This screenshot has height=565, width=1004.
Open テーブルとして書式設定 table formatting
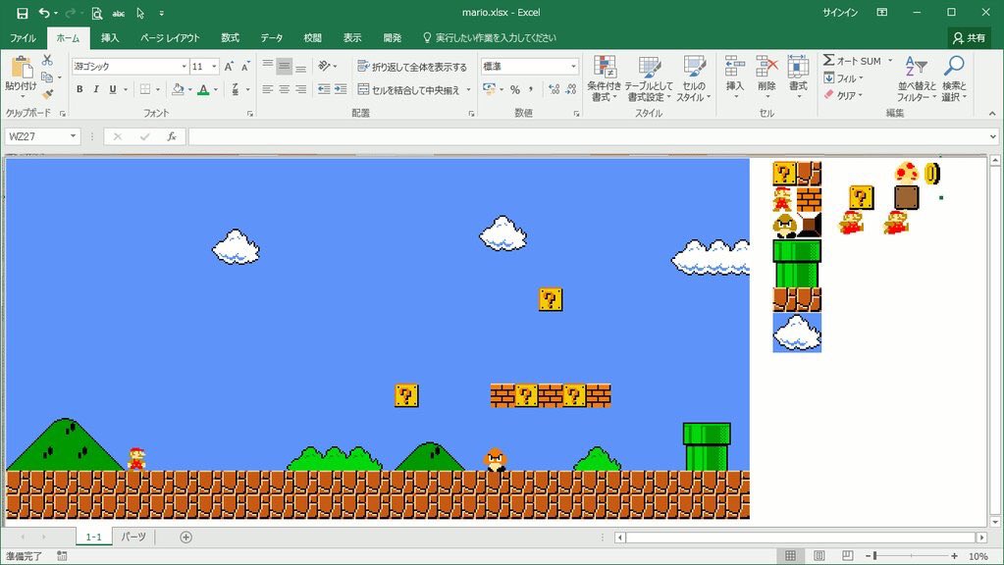click(x=650, y=78)
